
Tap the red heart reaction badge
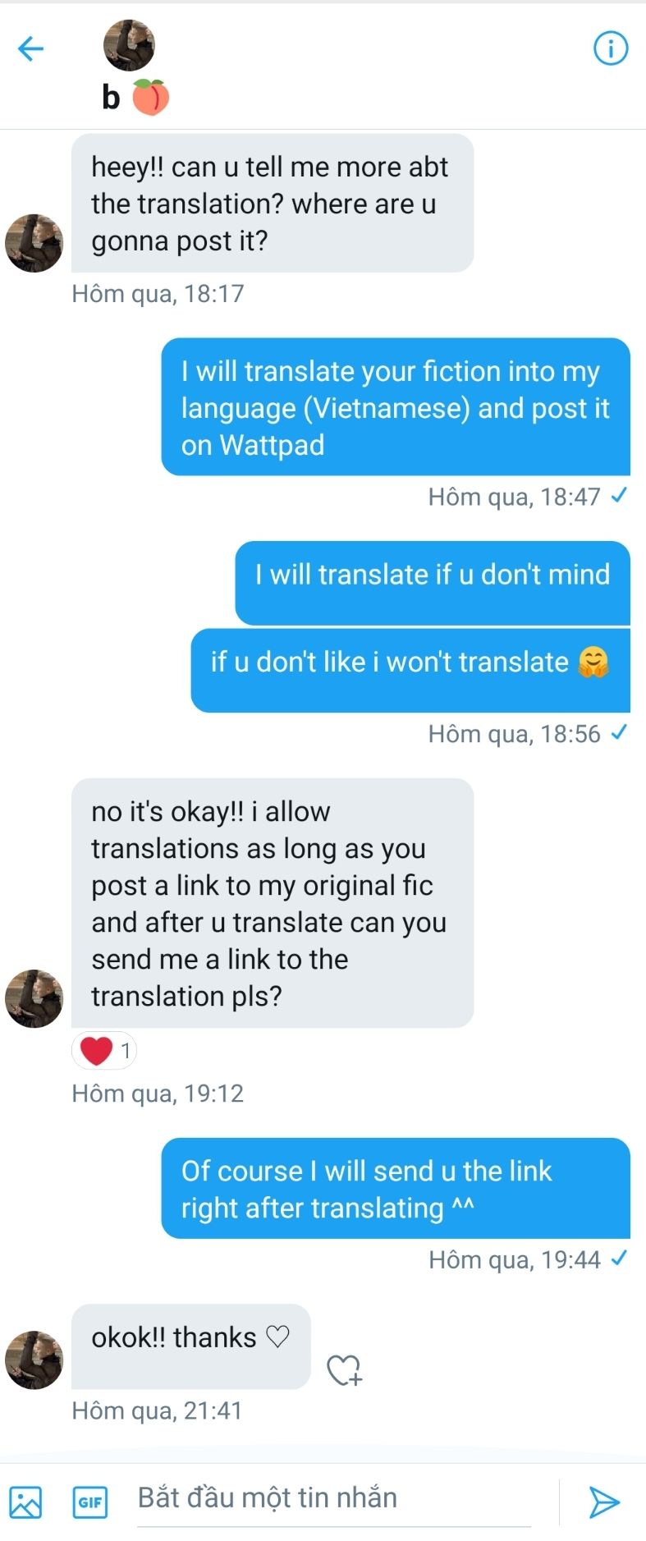point(104,1050)
